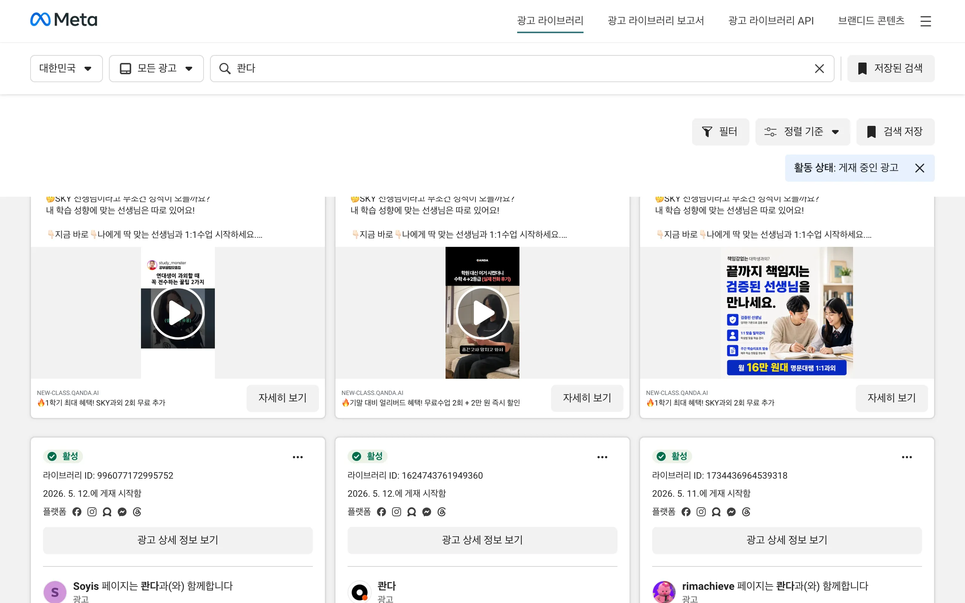The width and height of the screenshot is (965, 603).
Task: Click Facebook platform icon on ad 996077172995752
Action: click(77, 512)
